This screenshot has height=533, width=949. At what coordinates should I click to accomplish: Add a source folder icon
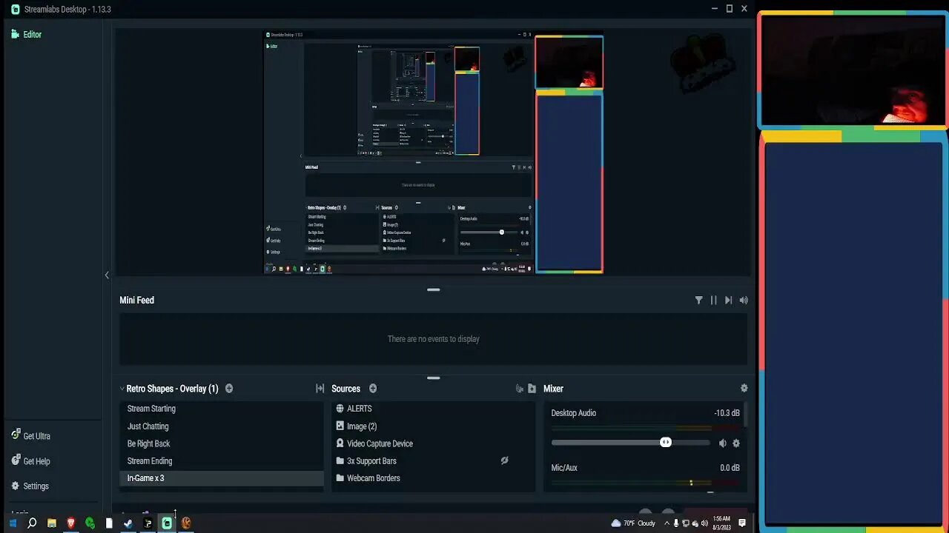532,389
